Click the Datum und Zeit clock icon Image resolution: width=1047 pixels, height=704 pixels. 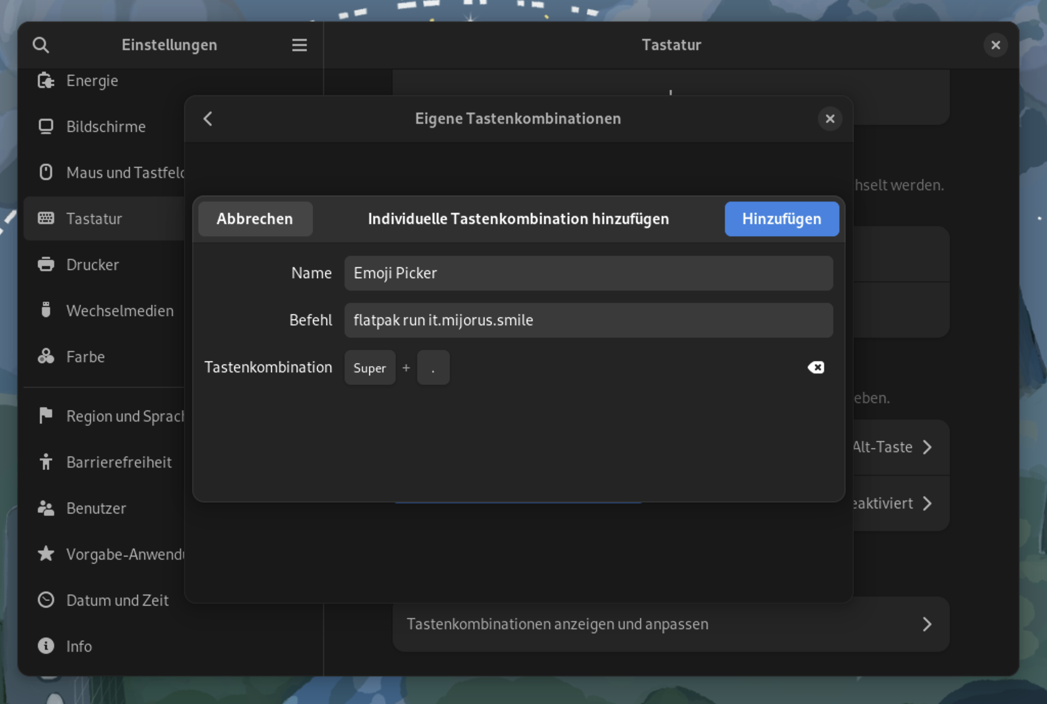click(46, 600)
